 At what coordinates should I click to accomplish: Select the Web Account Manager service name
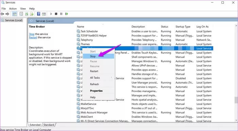pos(94,112)
